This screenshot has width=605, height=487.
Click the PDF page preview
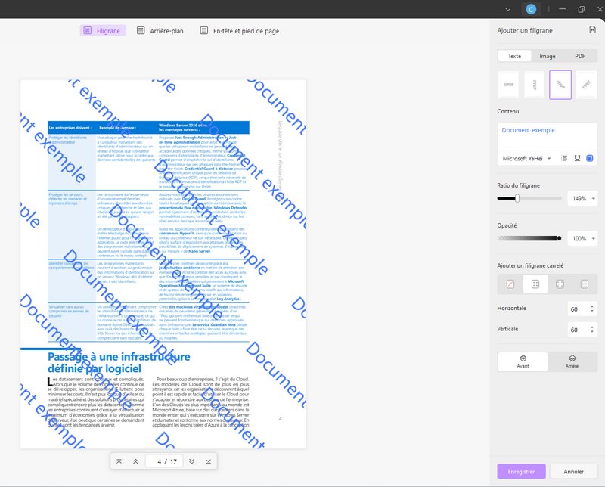(x=163, y=264)
